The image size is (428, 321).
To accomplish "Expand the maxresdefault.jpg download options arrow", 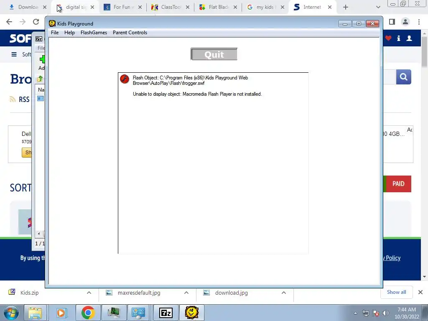I will click(x=186, y=293).
